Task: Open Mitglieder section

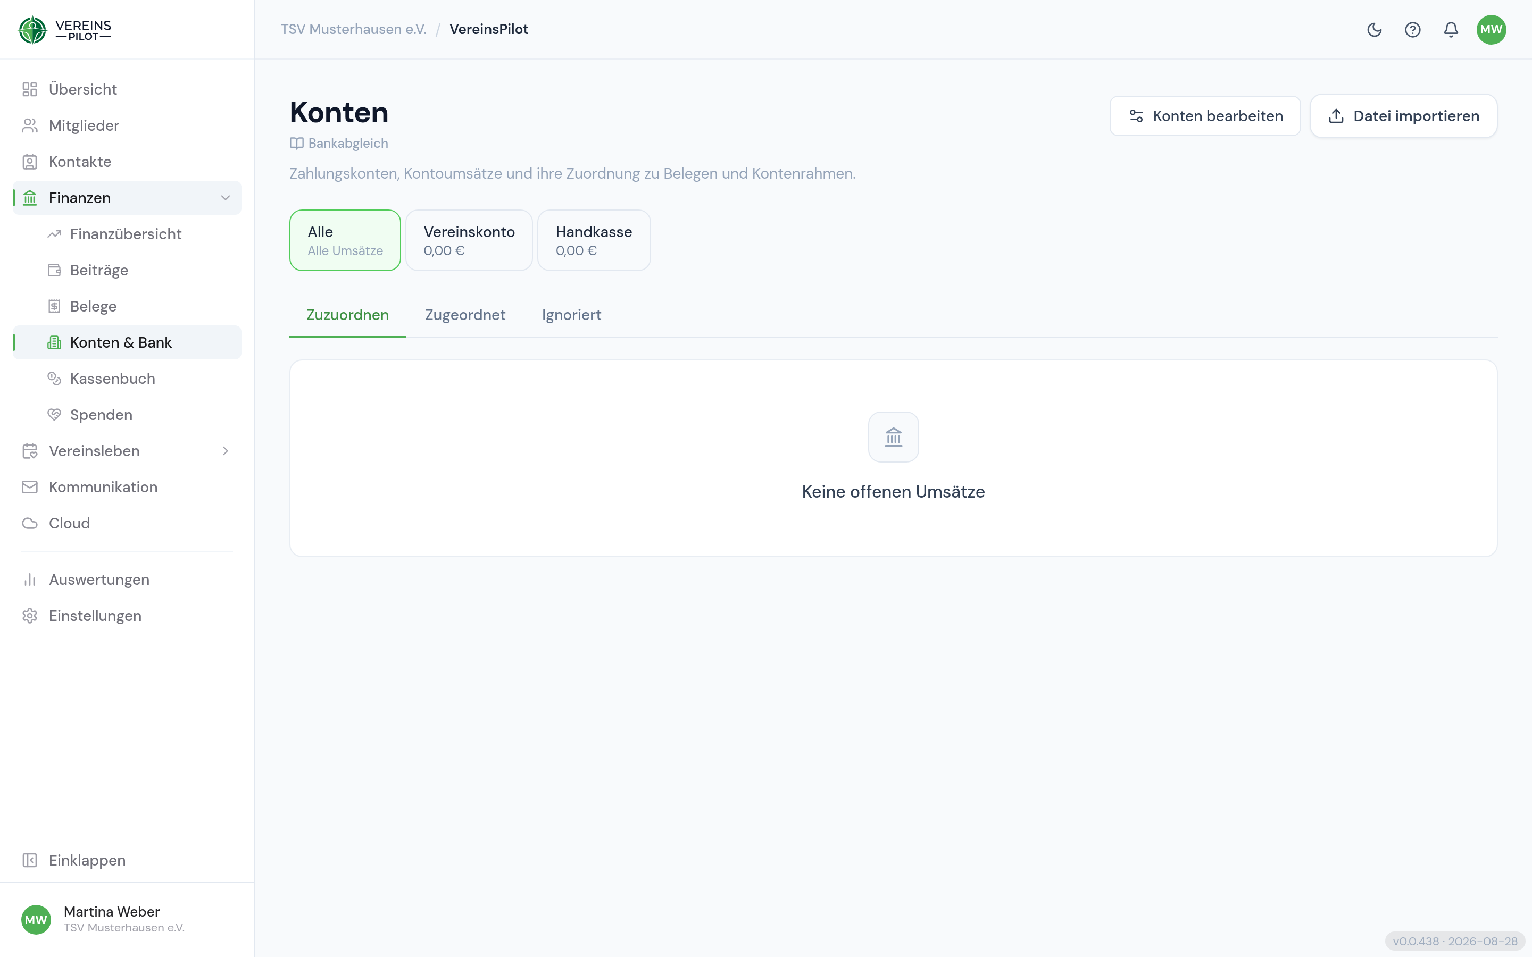Action: pyautogui.click(x=127, y=125)
